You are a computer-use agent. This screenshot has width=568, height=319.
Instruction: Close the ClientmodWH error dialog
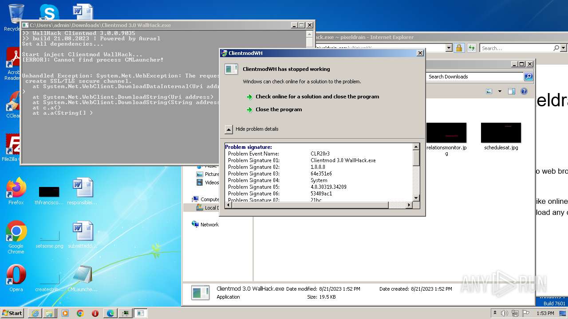pos(420,53)
